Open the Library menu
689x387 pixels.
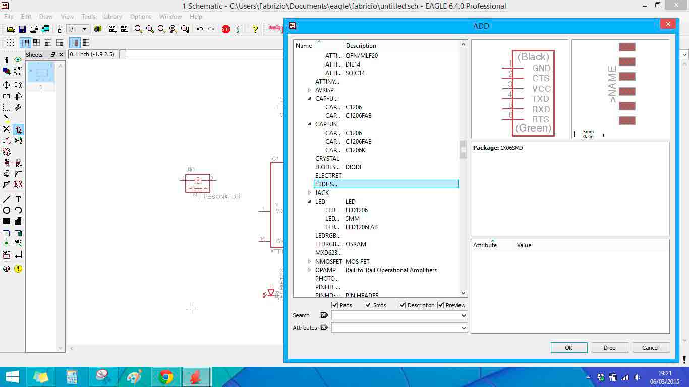(x=113, y=17)
